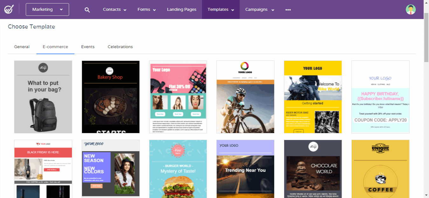
Task: Pick the Happy Birthday coupon template
Action: pyautogui.click(x=380, y=97)
